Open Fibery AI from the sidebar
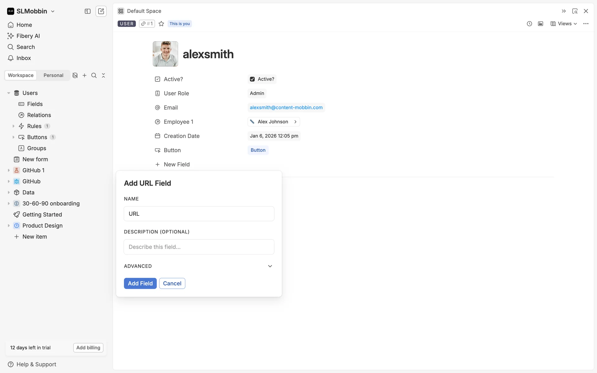The image size is (597, 373). [x=28, y=36]
